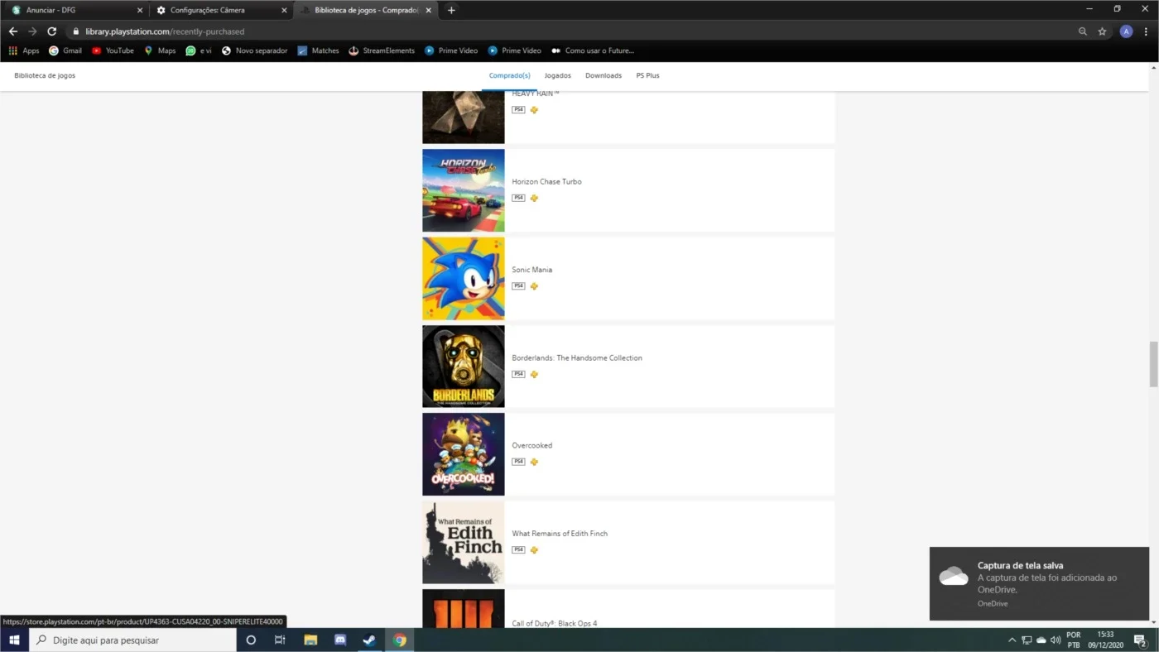Open the Matches bookmark
Screen dimensions: 1159x652
pyautogui.click(x=319, y=50)
